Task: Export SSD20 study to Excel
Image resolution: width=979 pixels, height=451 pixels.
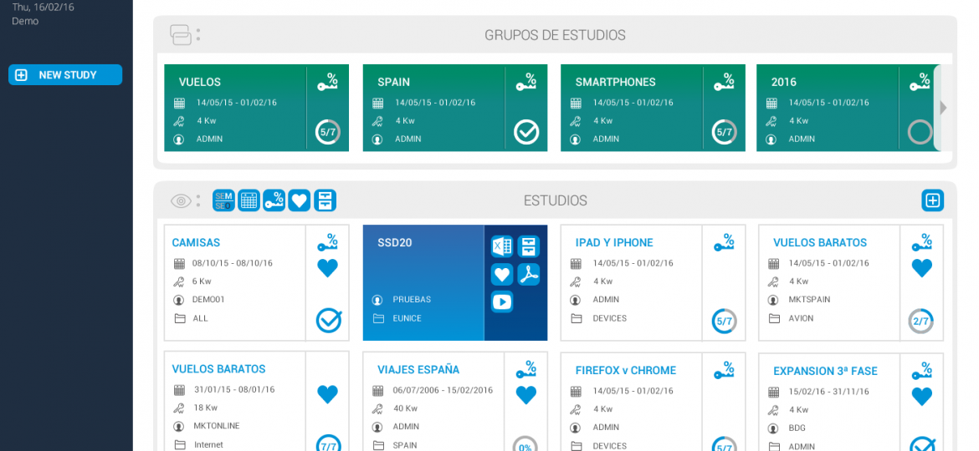Action: (x=502, y=246)
